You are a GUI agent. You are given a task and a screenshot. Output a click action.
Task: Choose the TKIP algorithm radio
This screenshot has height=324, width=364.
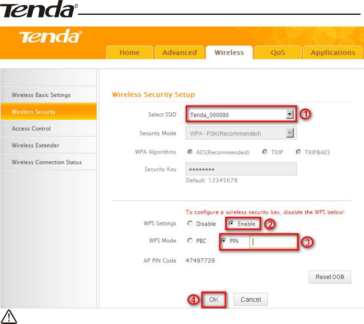click(x=265, y=152)
